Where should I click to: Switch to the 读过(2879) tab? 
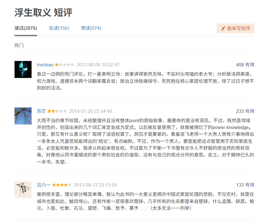pyautogui.click(x=26, y=28)
